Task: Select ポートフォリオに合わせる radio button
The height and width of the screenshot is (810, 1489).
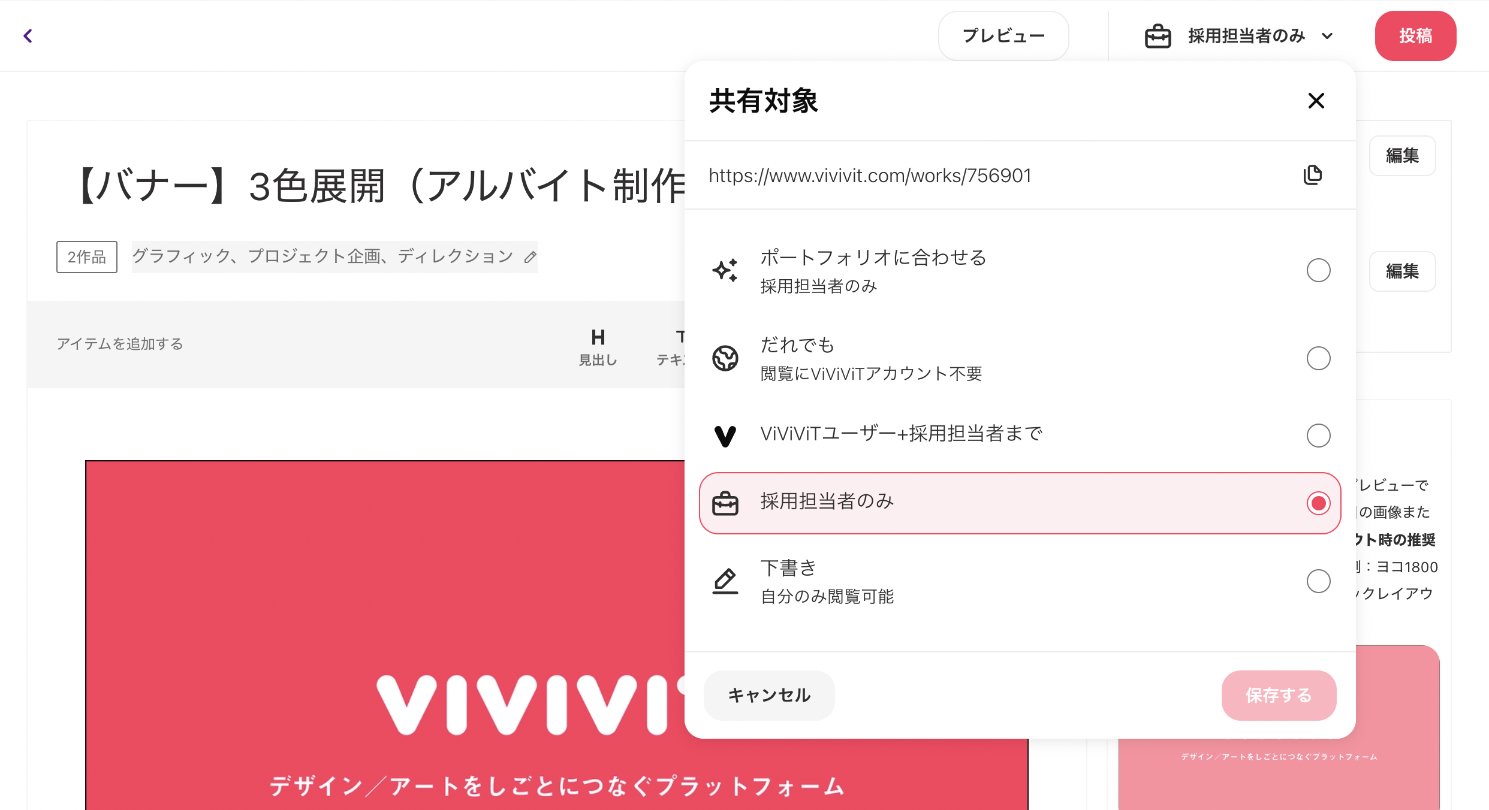Action: pos(1319,270)
